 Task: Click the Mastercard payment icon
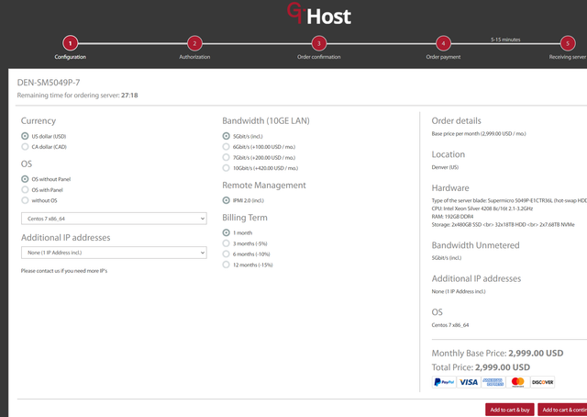[517, 382]
